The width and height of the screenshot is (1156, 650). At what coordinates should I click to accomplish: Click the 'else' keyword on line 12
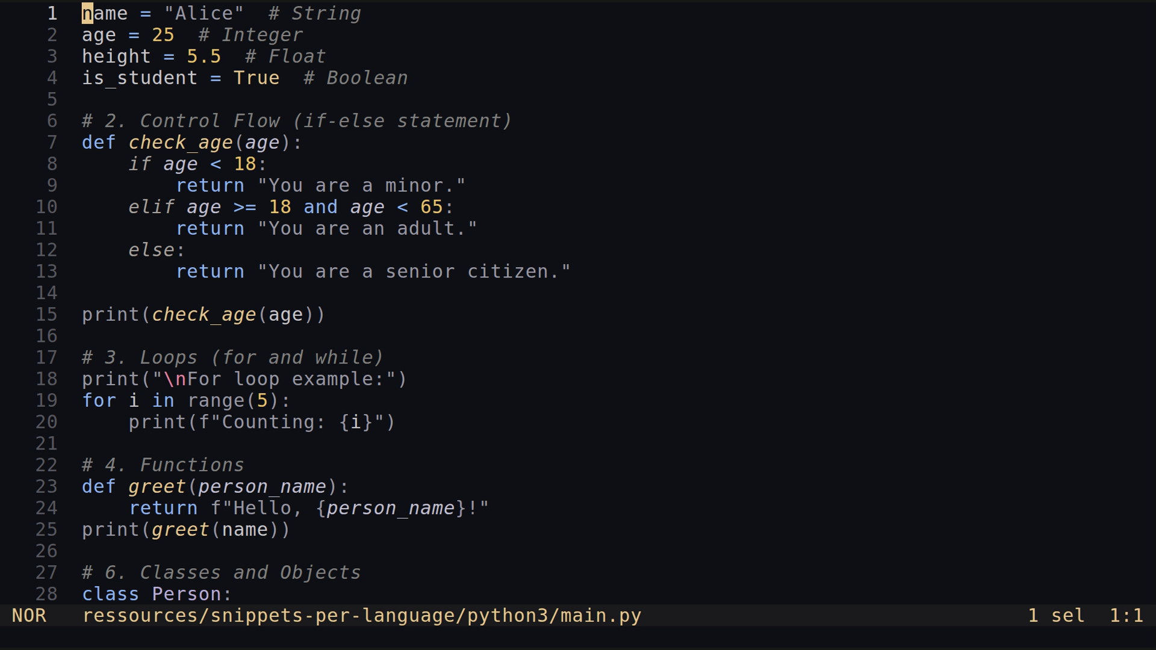pos(152,250)
